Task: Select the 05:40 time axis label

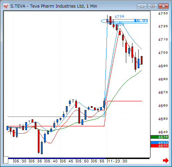Action: (x=51, y=161)
